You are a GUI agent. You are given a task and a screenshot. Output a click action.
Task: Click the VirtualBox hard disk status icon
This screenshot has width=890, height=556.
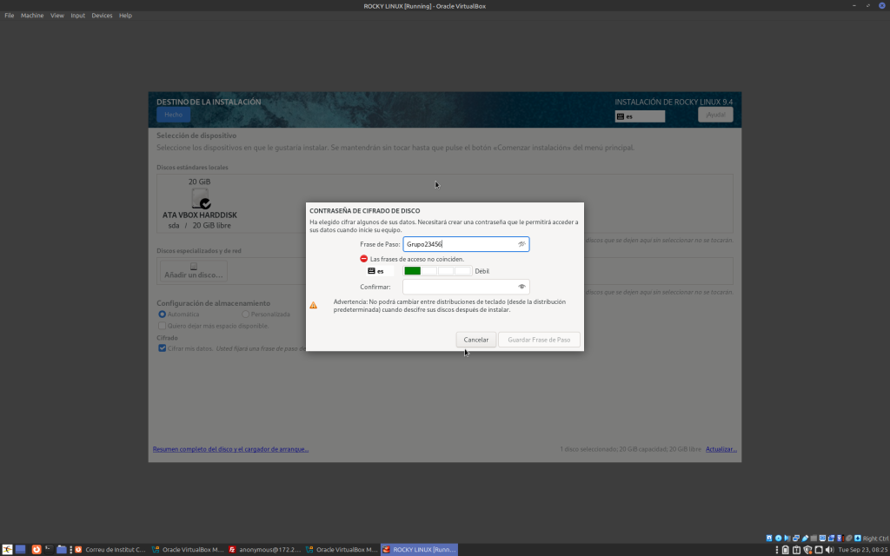click(768, 538)
